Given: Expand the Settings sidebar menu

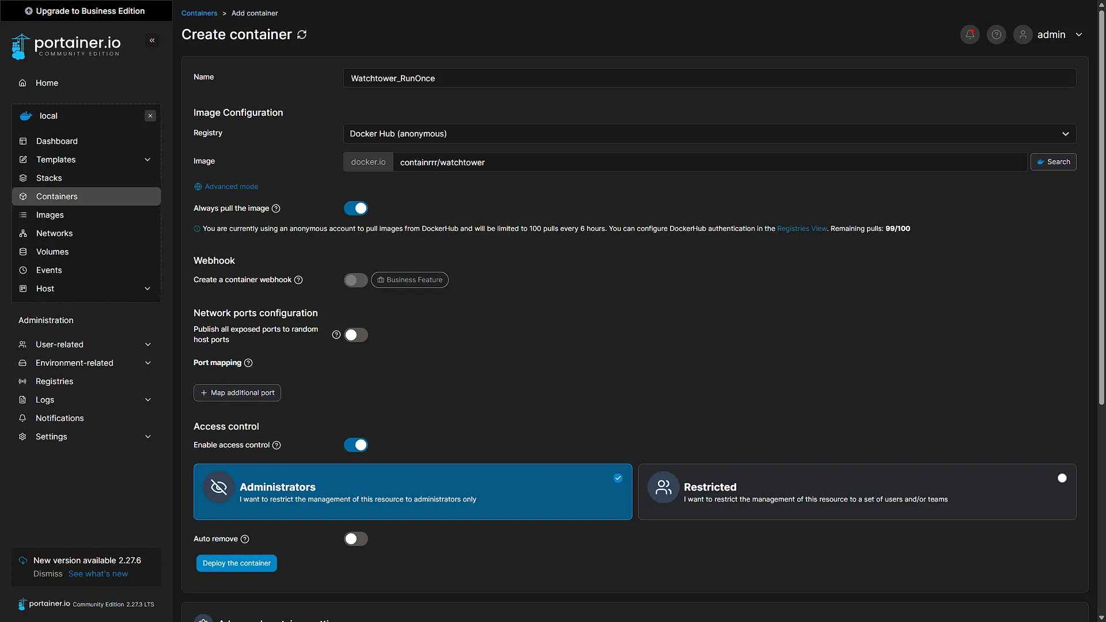Looking at the screenshot, I should click(x=86, y=437).
